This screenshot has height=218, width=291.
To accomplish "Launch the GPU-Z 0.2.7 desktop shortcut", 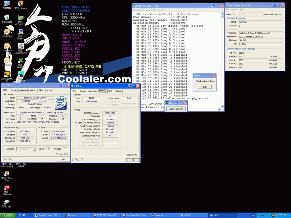I will pos(20,20).
